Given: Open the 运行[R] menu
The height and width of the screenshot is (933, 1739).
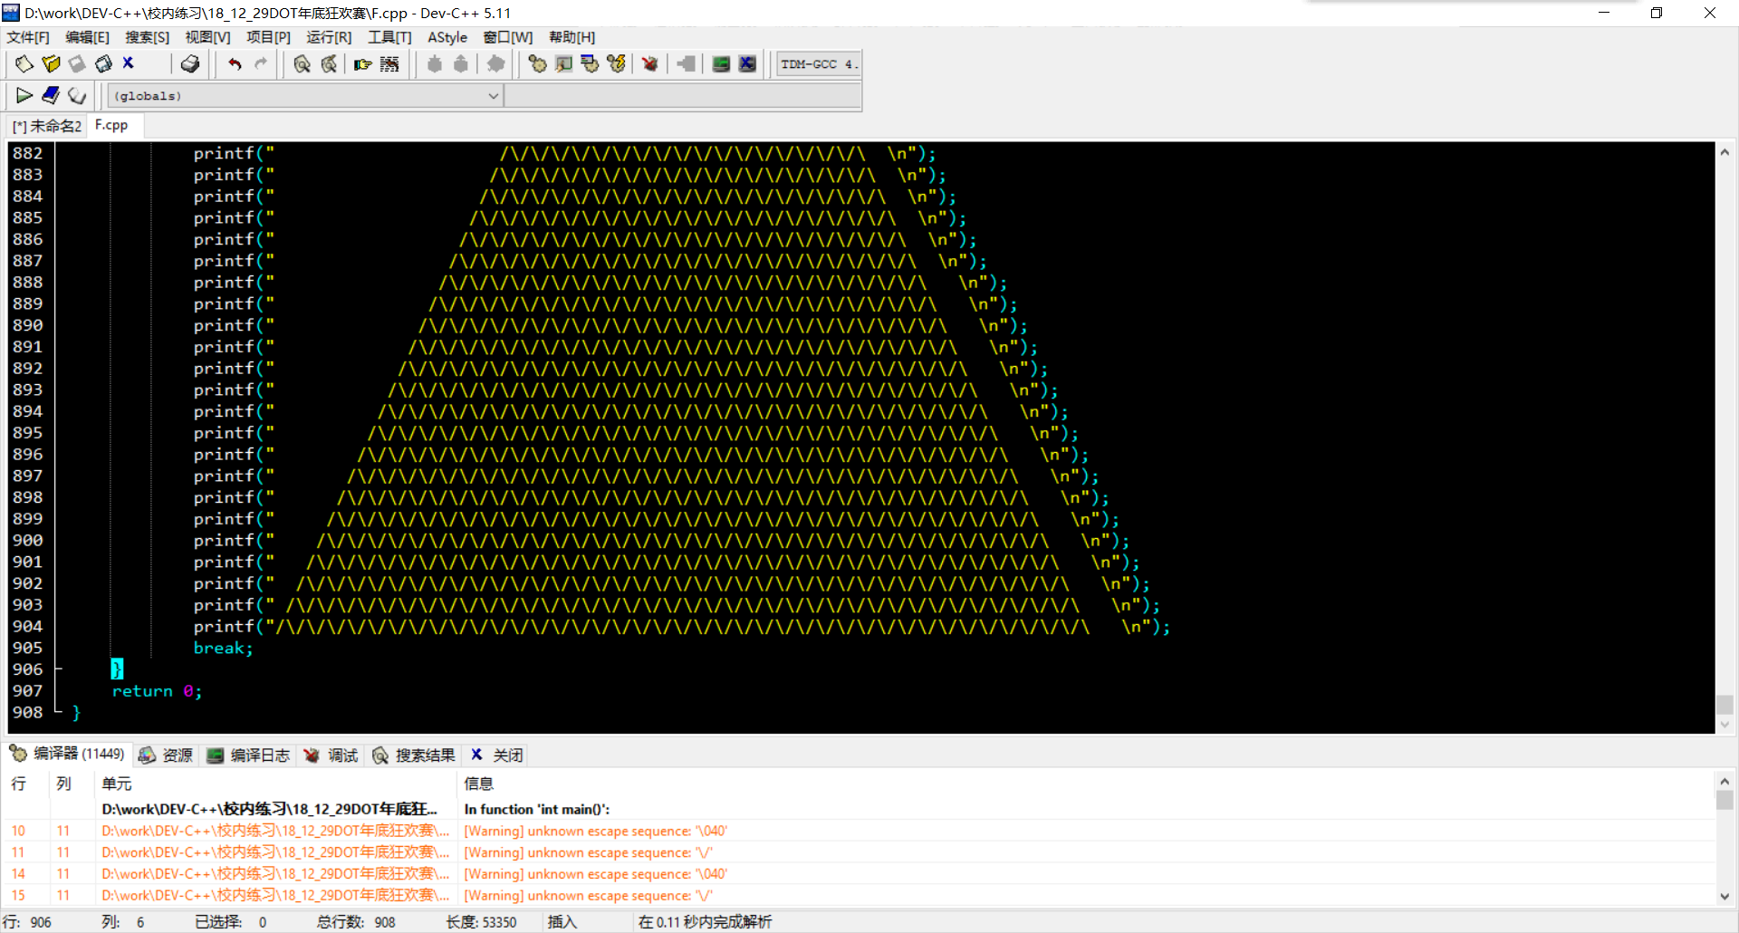Looking at the screenshot, I should (x=328, y=37).
